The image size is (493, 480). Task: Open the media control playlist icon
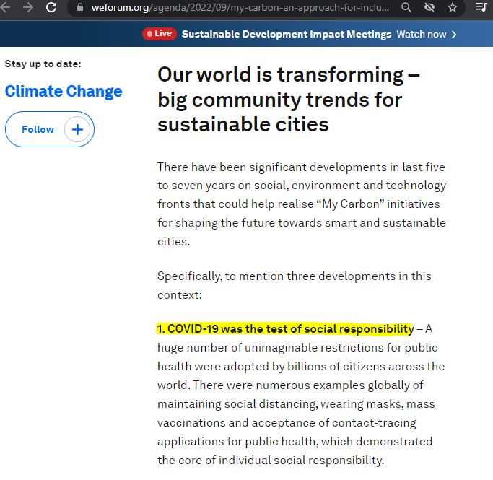481,7
